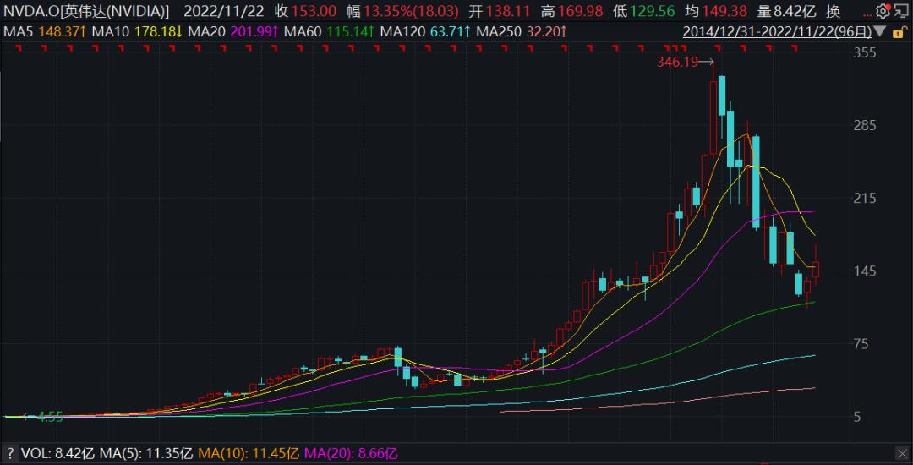This screenshot has width=913, height=465.
Task: Click the 346.19 high price marker
Action: pos(686,63)
